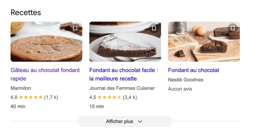The width and height of the screenshot is (256, 135).
Task: Bookmark the Nestlé Fondant au chocolat recipe
Action: pyautogui.click(x=233, y=28)
